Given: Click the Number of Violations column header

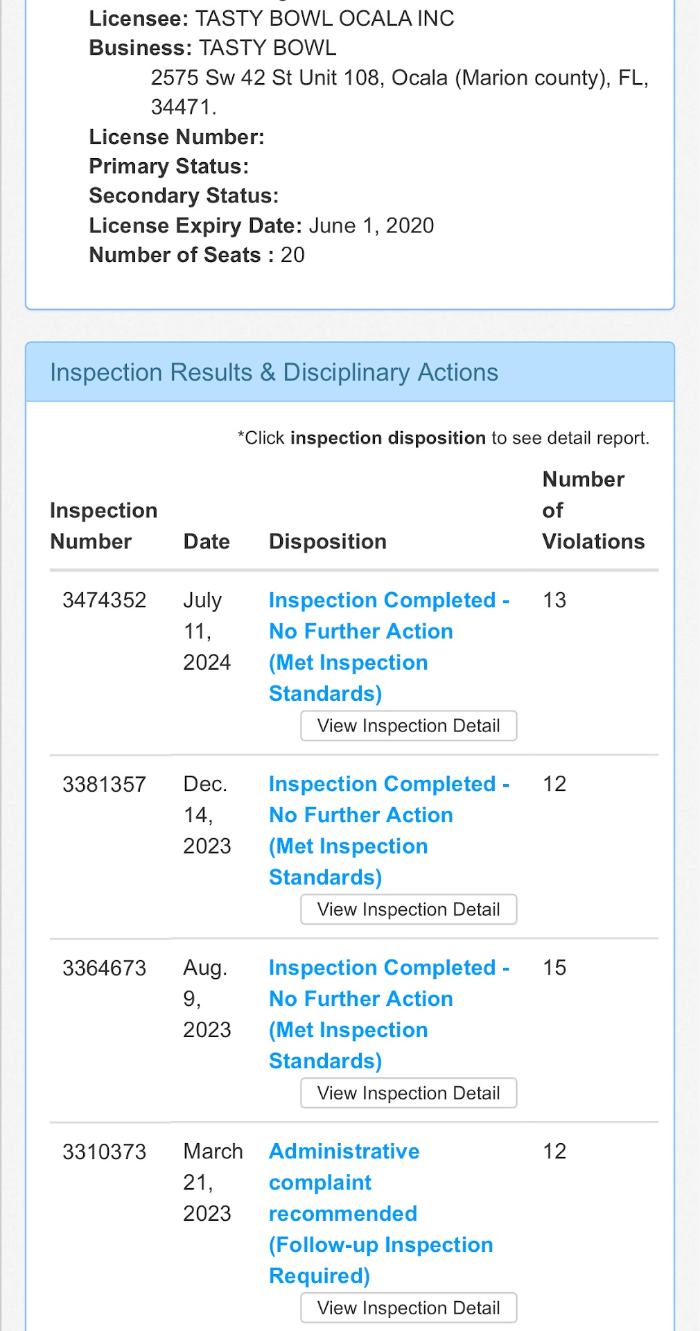Looking at the screenshot, I should (593, 510).
